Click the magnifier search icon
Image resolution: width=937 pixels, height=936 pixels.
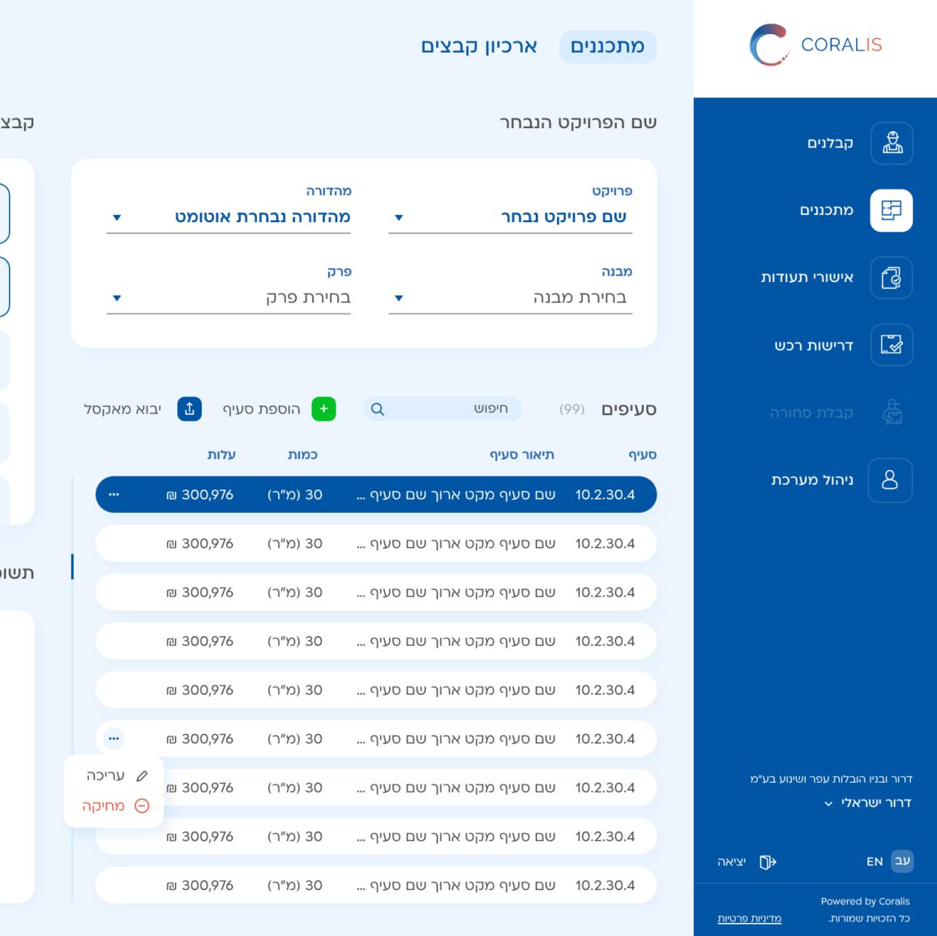377,409
